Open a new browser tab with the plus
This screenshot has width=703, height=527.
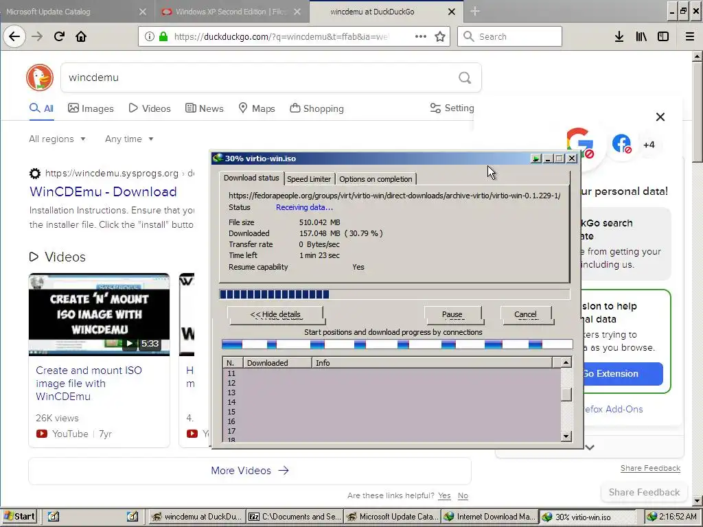pos(475,12)
